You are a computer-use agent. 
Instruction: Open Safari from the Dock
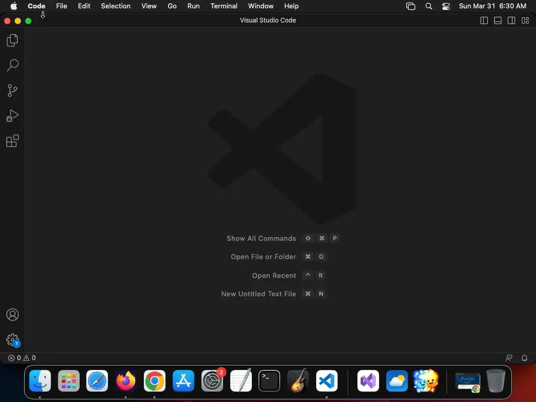(97, 381)
